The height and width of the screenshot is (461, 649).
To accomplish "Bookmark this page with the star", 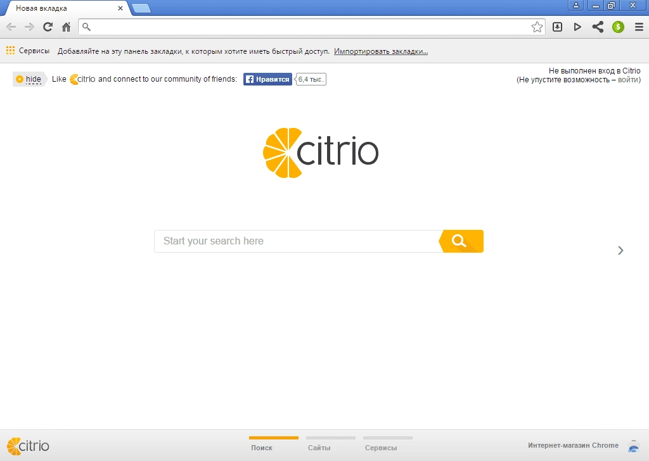I will (537, 27).
